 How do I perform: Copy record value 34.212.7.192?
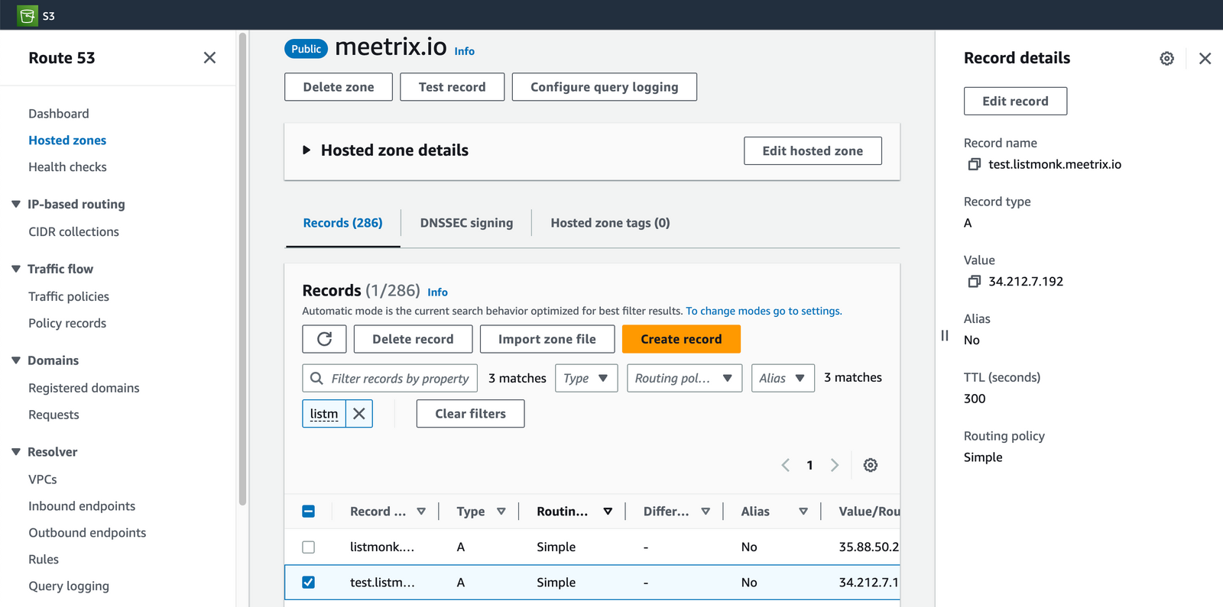pos(974,282)
